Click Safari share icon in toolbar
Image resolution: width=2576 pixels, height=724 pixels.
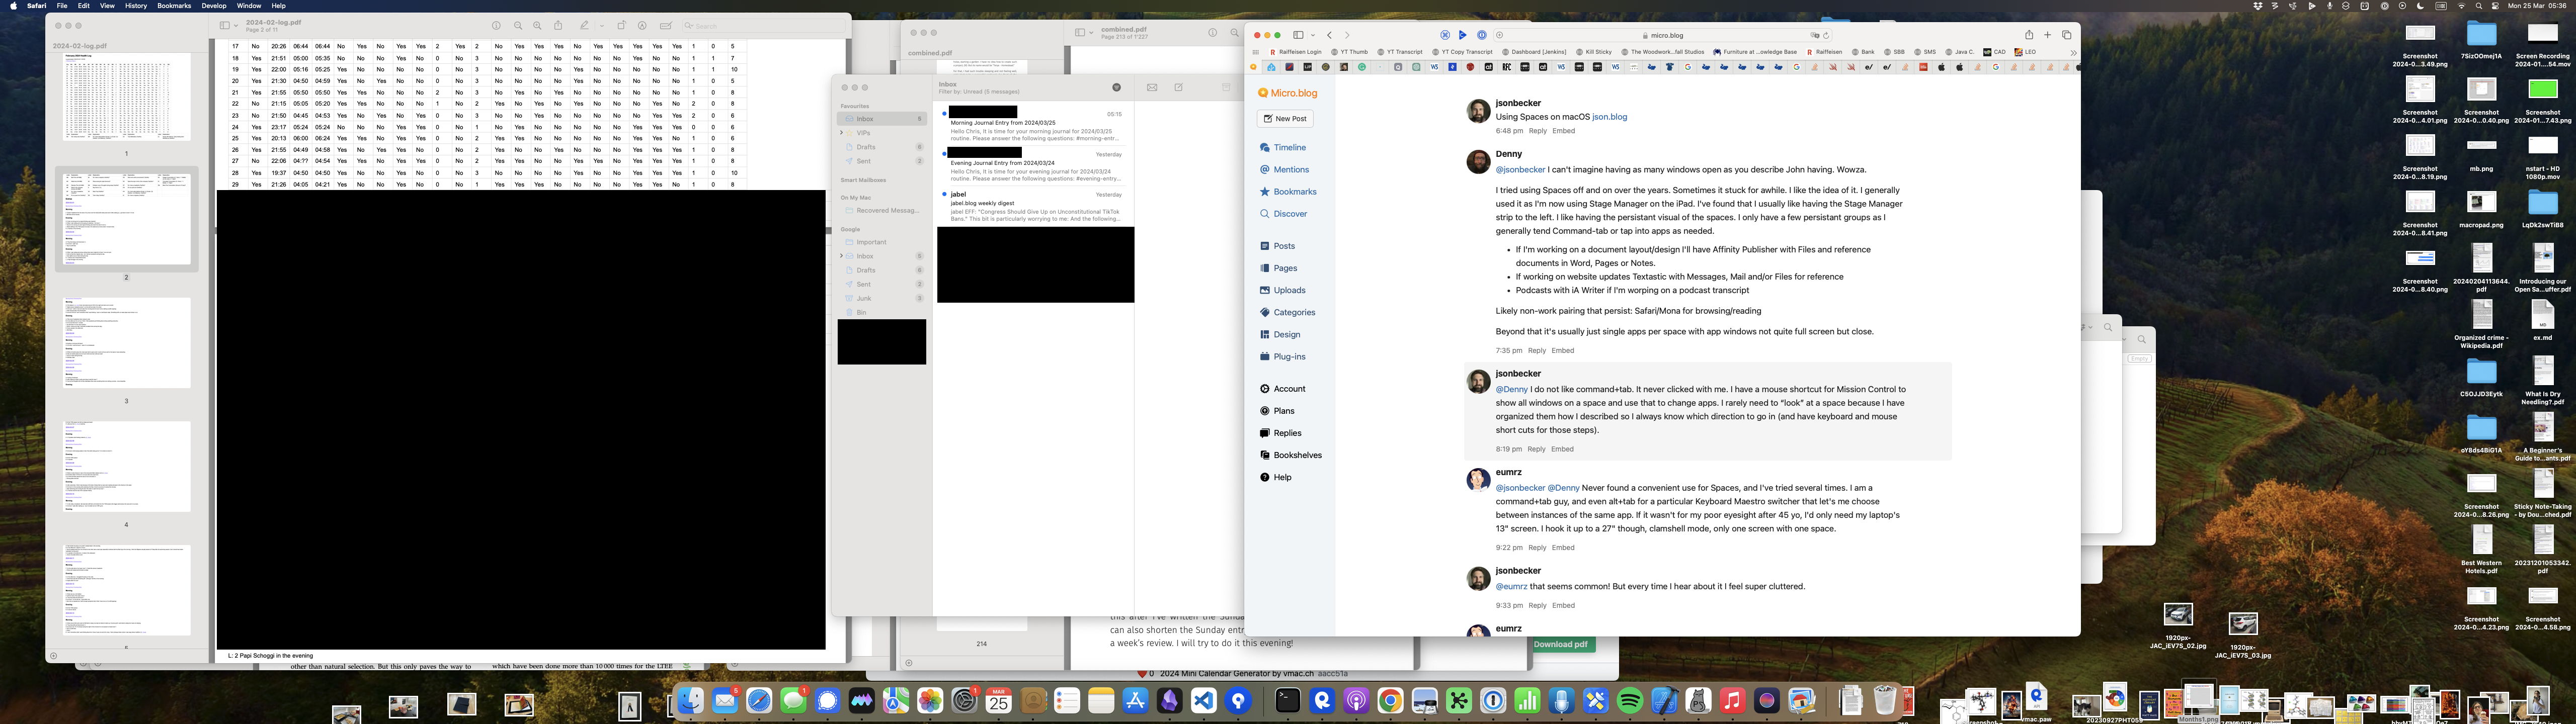(x=2029, y=35)
